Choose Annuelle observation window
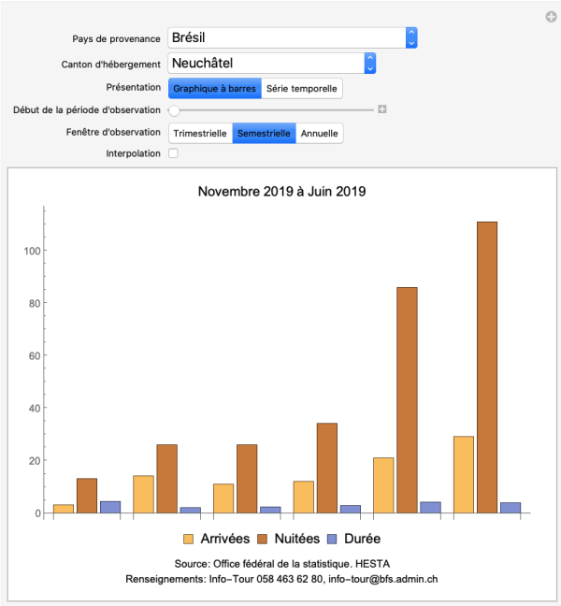 (x=320, y=133)
